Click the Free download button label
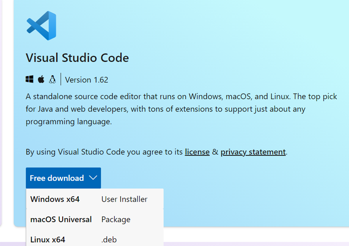The image size is (349, 246). (x=57, y=178)
